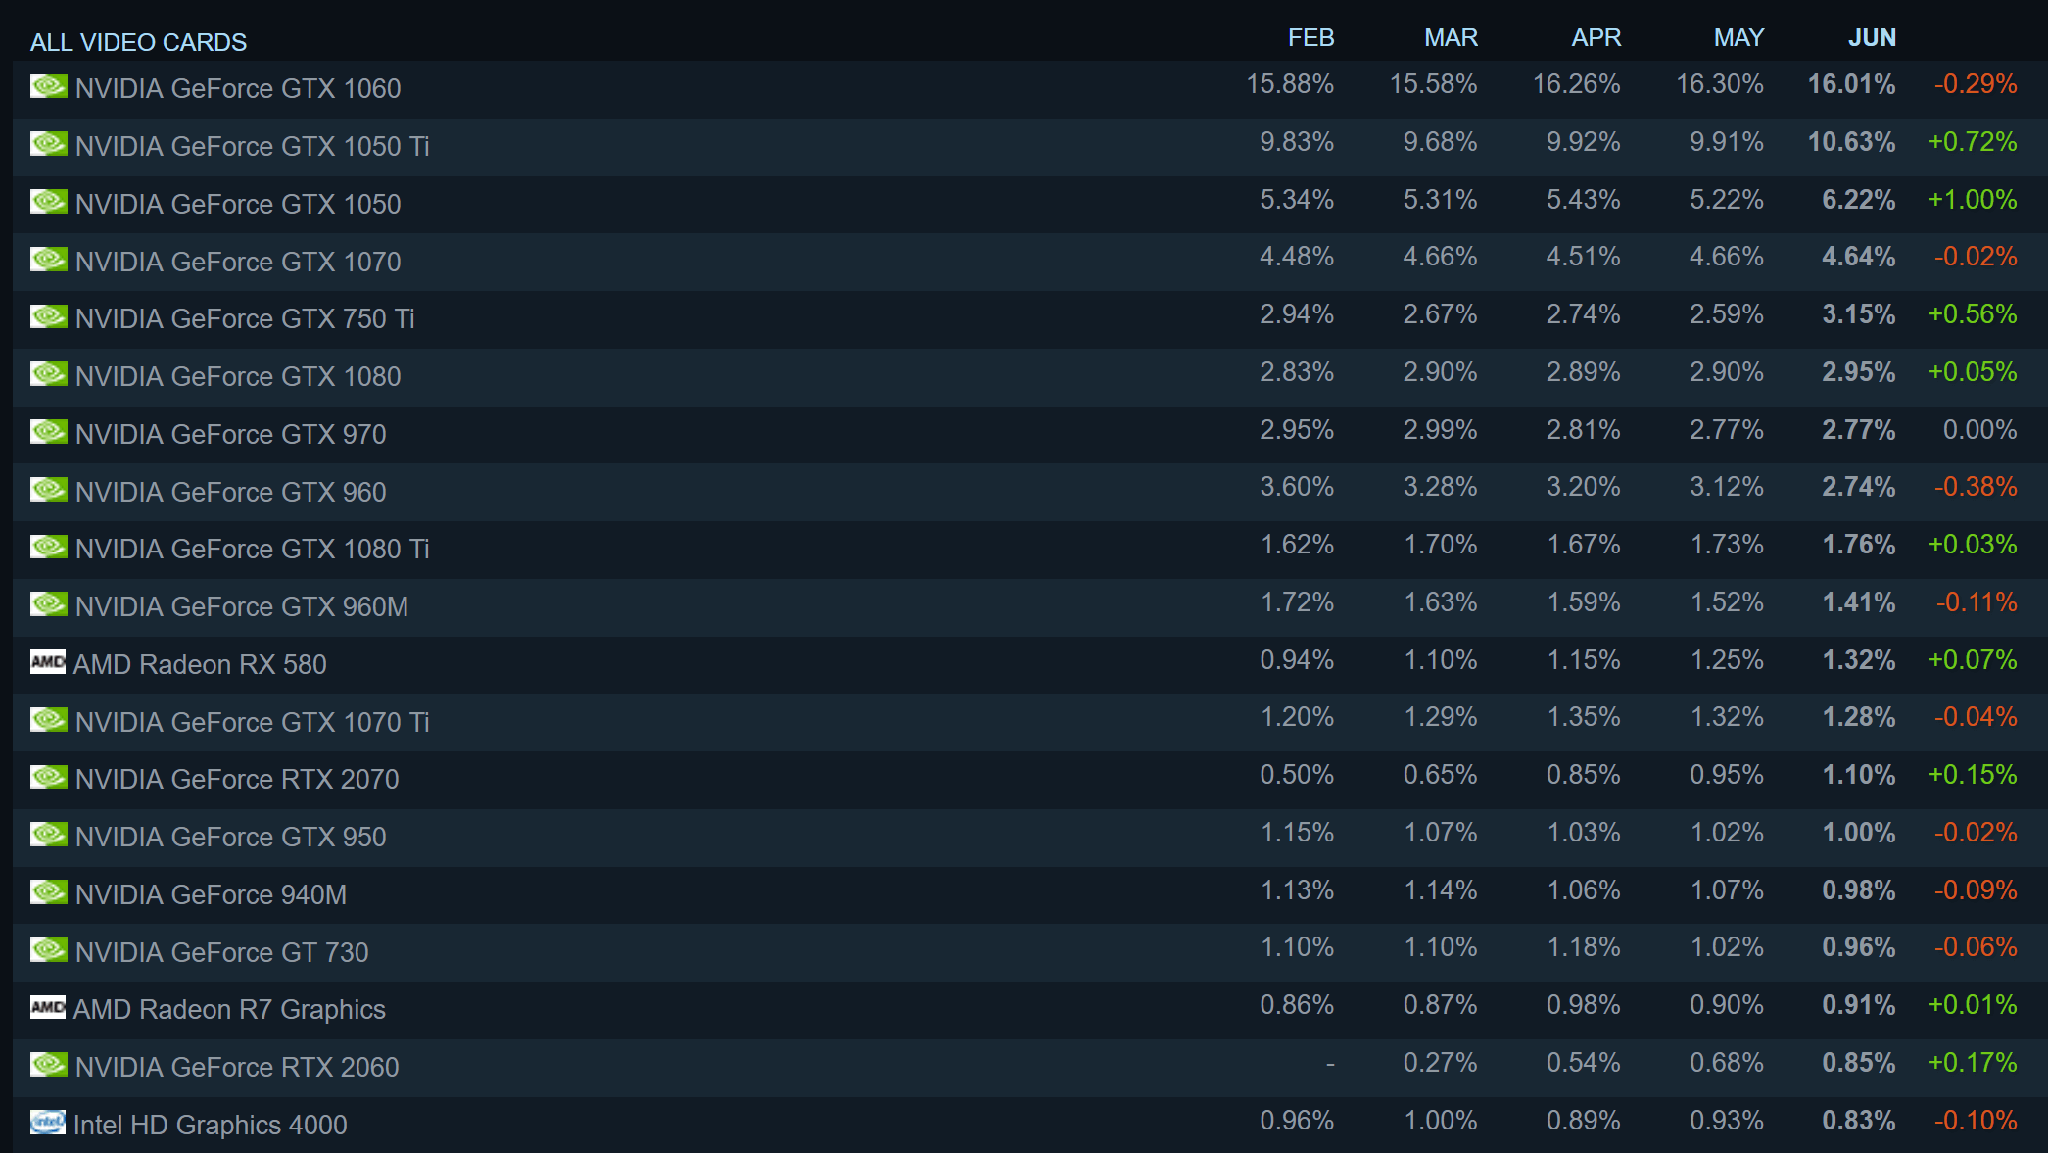
Task: Click the NVIDIA logo beside RTX 2070
Action: [48, 777]
